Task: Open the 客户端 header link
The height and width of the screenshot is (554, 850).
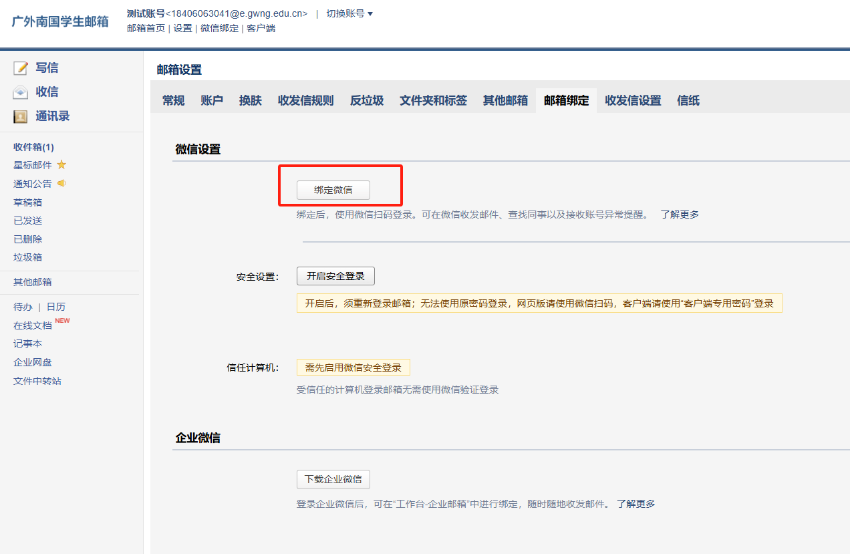Action: pos(261,28)
